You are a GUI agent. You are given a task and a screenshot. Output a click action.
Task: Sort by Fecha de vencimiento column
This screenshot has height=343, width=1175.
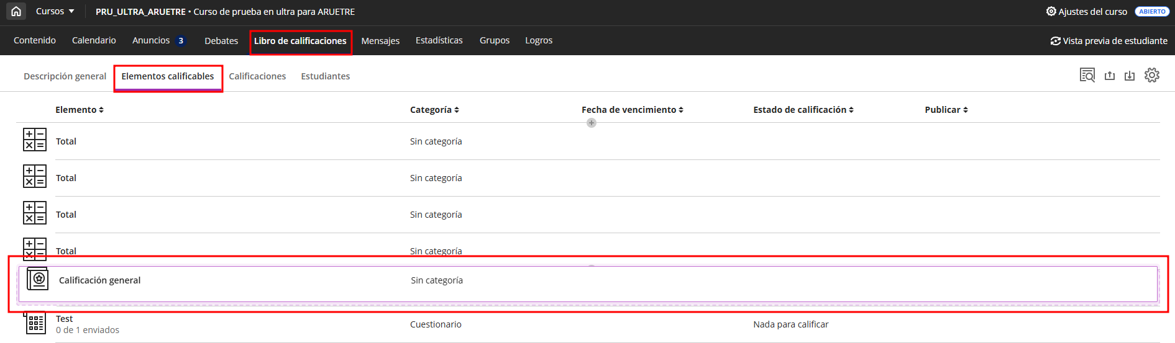pos(632,110)
